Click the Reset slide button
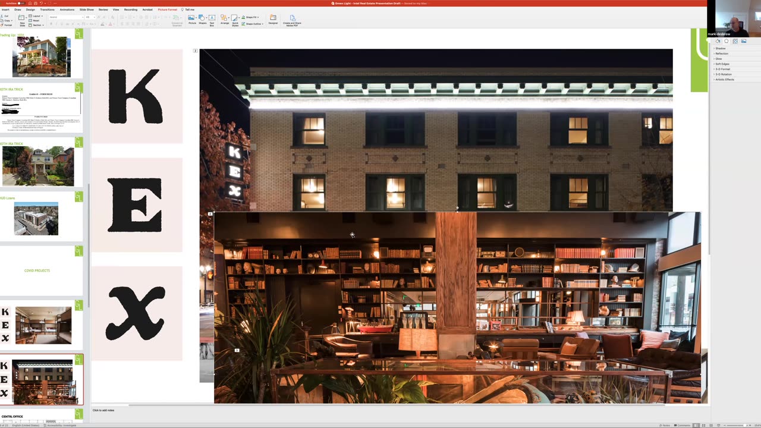 click(x=34, y=21)
